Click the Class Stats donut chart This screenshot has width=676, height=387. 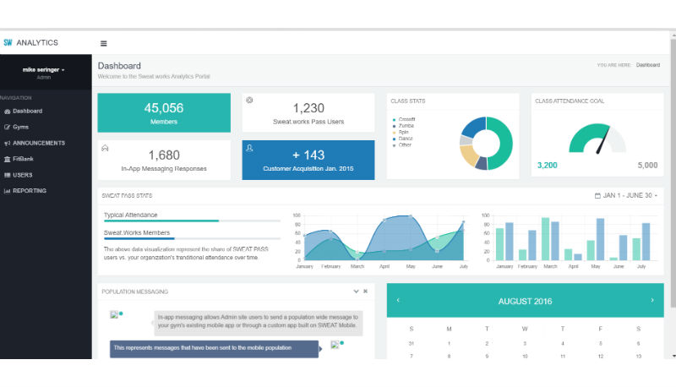[x=486, y=144]
